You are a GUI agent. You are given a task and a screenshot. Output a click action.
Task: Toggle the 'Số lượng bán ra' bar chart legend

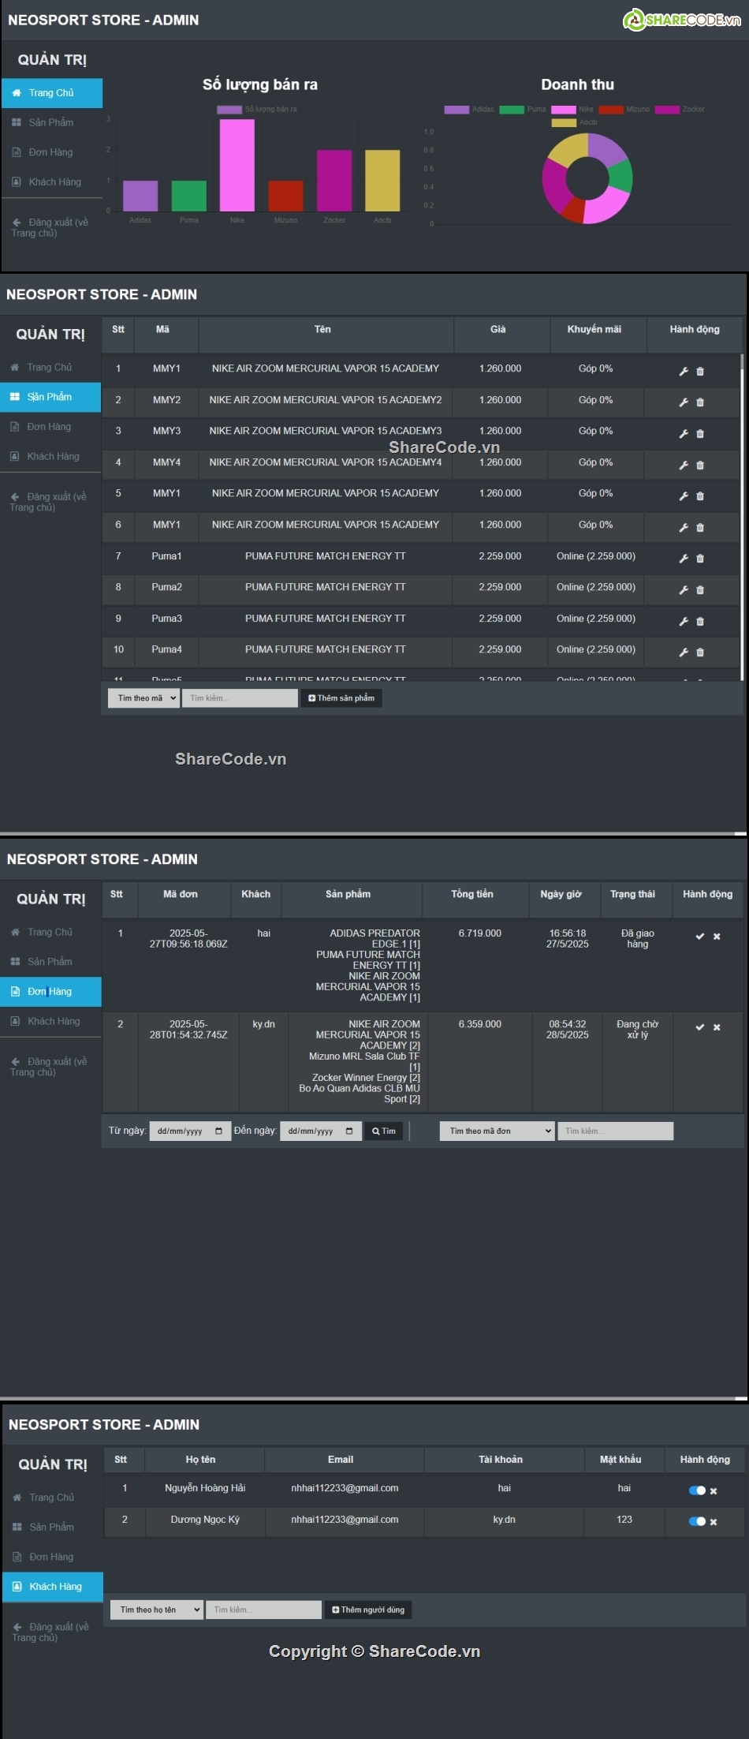pyautogui.click(x=257, y=110)
